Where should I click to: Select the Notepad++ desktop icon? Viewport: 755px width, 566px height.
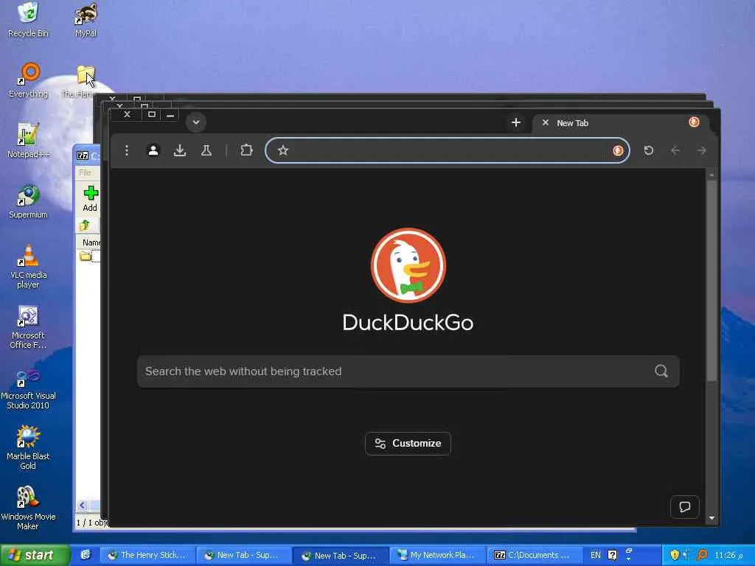click(x=28, y=141)
